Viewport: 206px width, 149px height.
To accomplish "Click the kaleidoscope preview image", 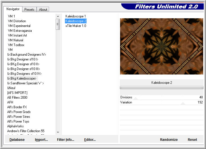I will coord(161,46).
